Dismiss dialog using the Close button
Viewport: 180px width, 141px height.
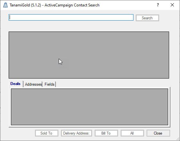point(158,133)
